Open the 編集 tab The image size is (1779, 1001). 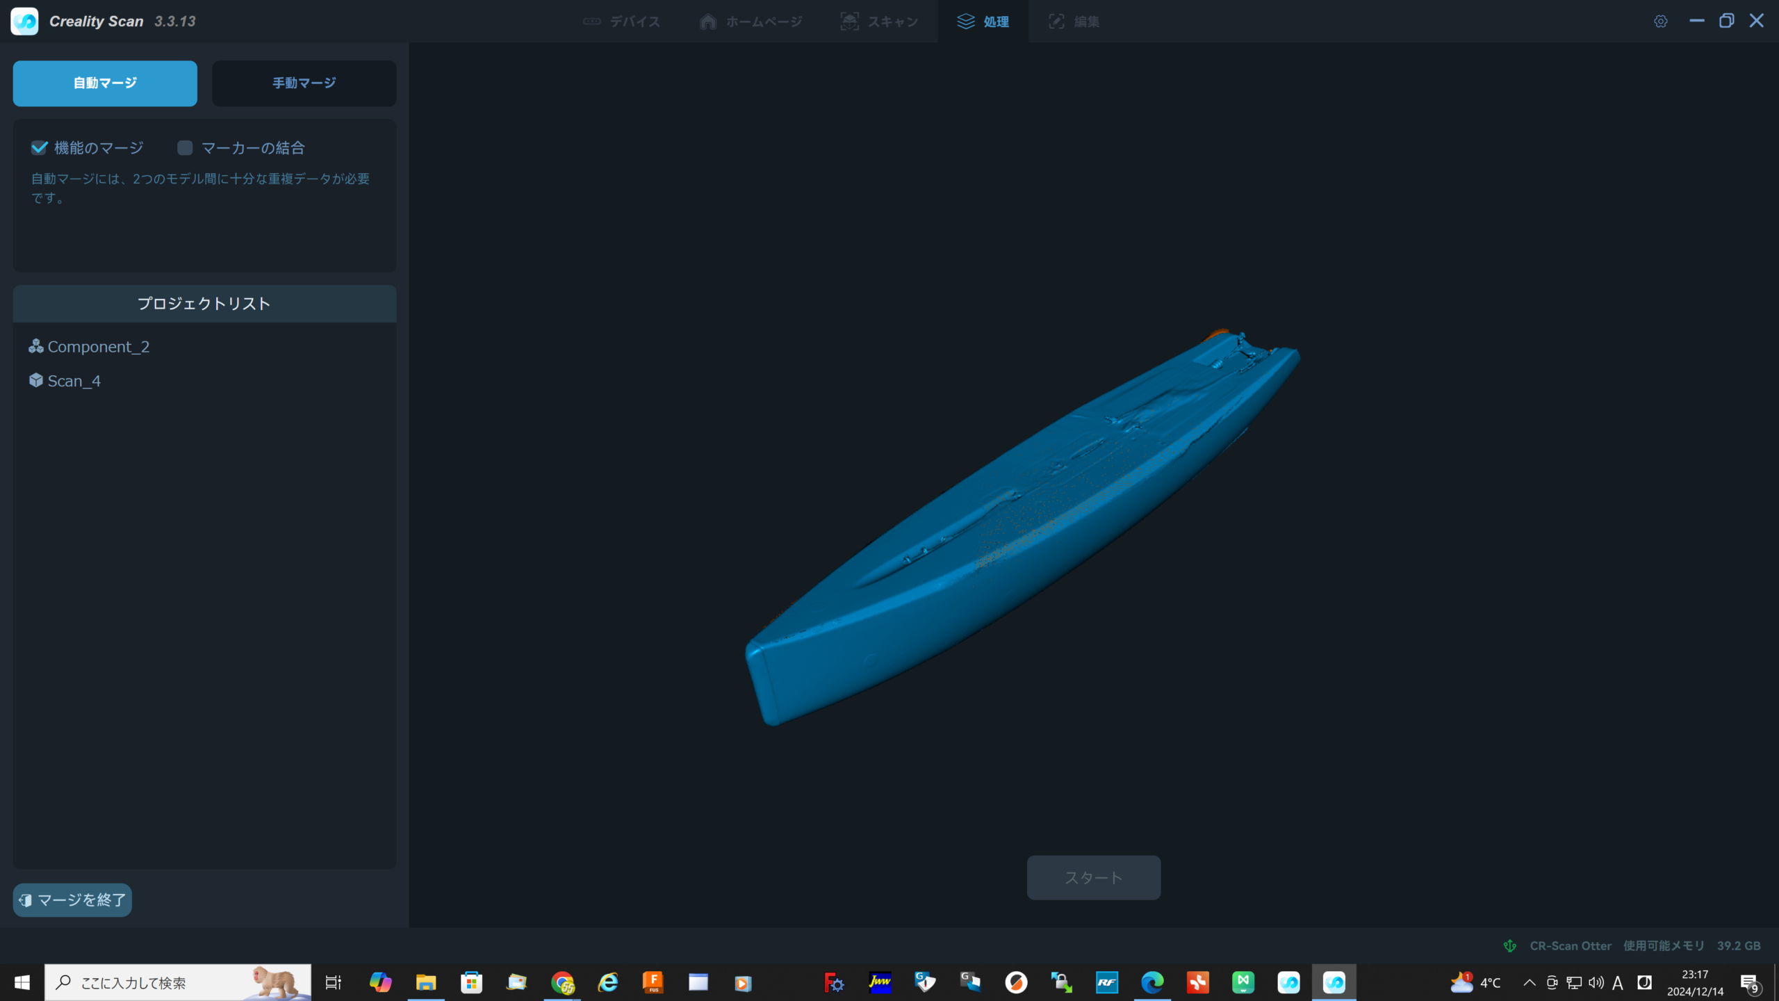coord(1074,22)
